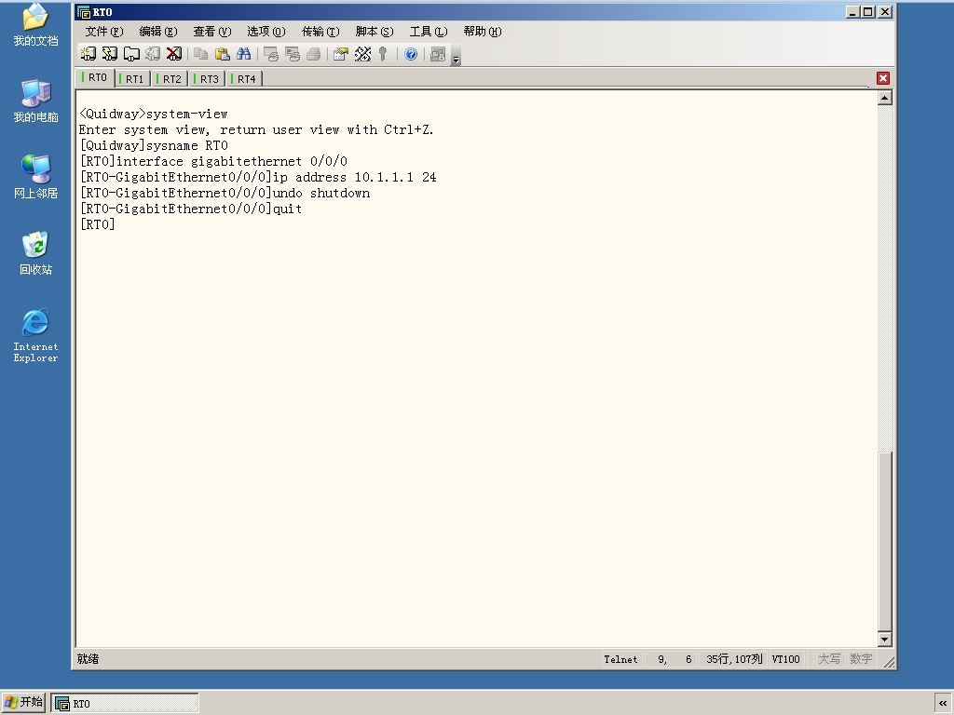Click the vertical scrollbar thumb
The height and width of the screenshot is (715, 954).
click(x=885, y=541)
